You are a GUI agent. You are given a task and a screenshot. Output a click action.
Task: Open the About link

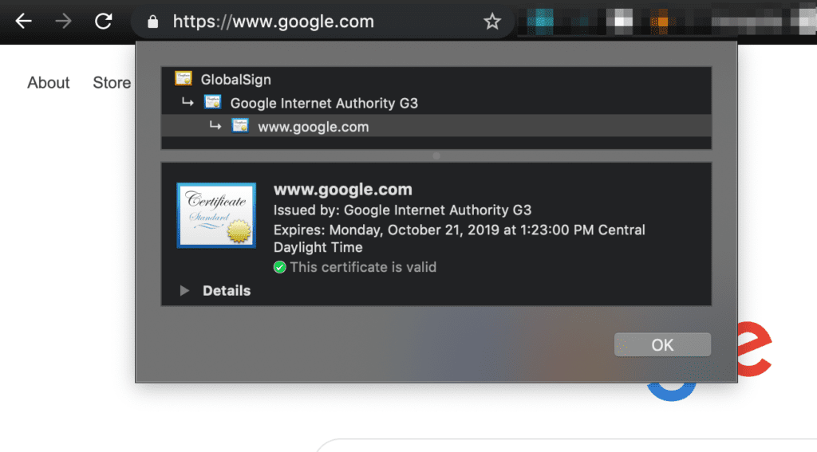coord(49,82)
